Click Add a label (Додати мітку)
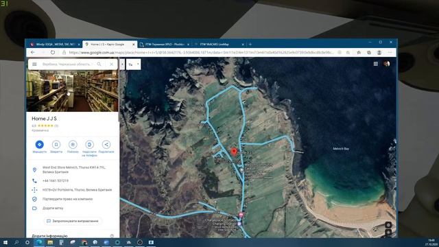Image resolution: width=439 pixels, height=247 pixels. [53, 208]
